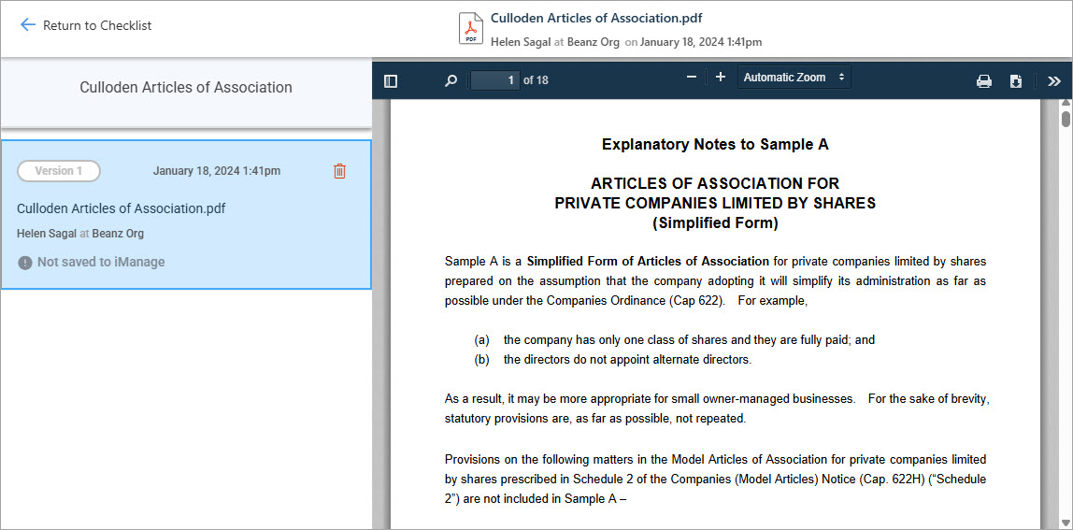Viewport: 1073px width, 530px height.
Task: Toggle the PDF sidebar panel
Action: [x=391, y=81]
